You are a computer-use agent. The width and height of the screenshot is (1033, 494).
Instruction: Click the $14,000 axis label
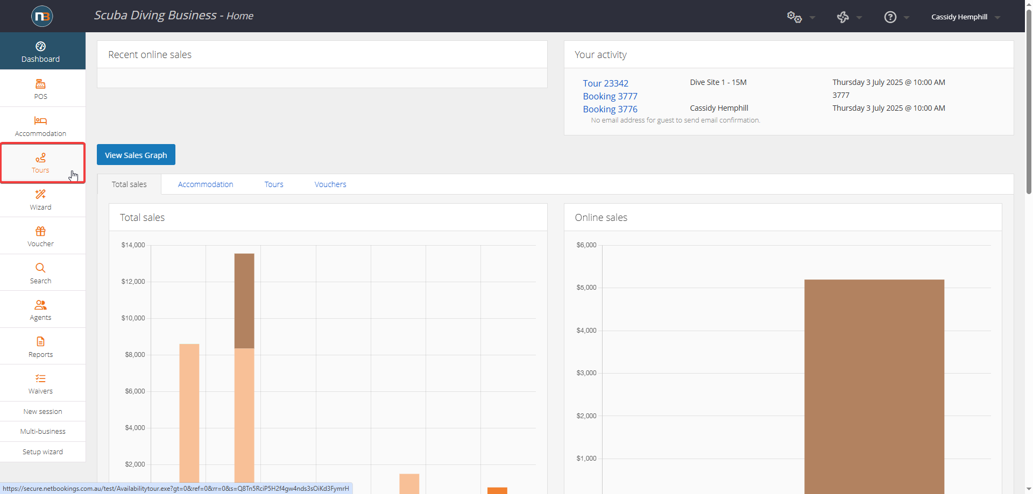[133, 245]
